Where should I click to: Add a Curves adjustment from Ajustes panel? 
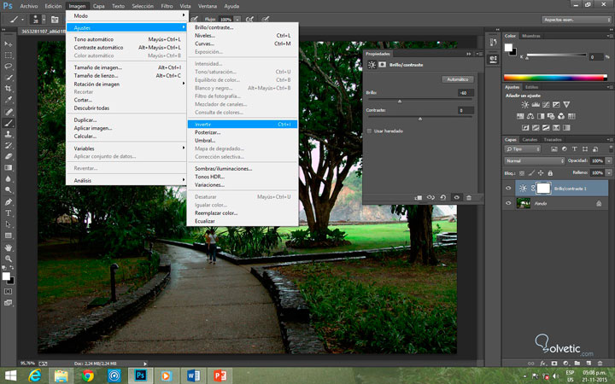pyautogui.click(x=546, y=105)
